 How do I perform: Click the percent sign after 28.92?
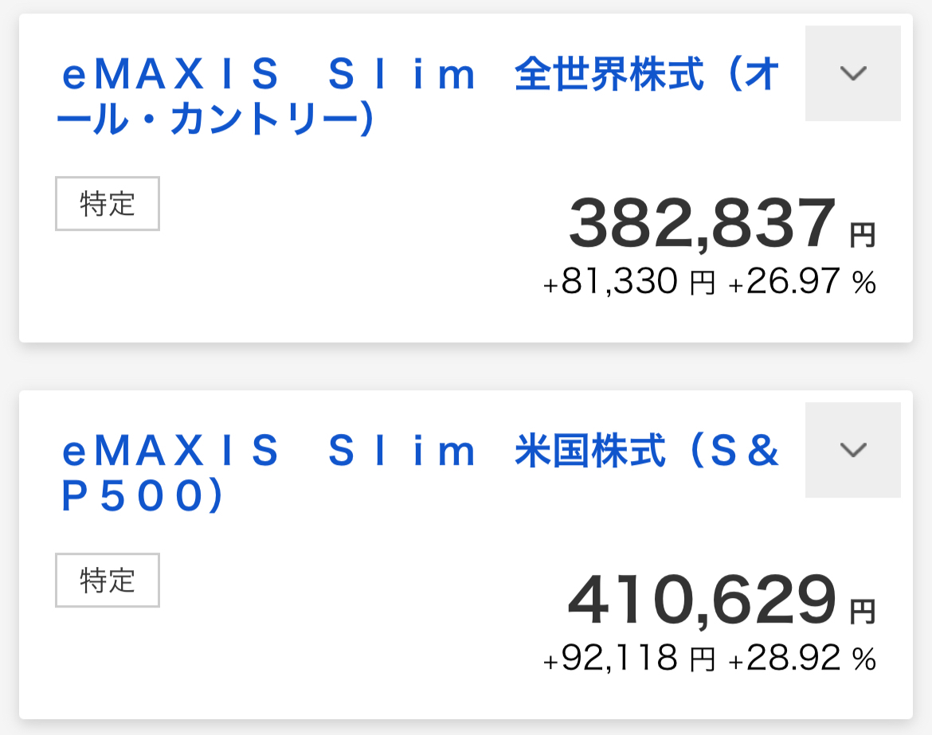(x=864, y=659)
